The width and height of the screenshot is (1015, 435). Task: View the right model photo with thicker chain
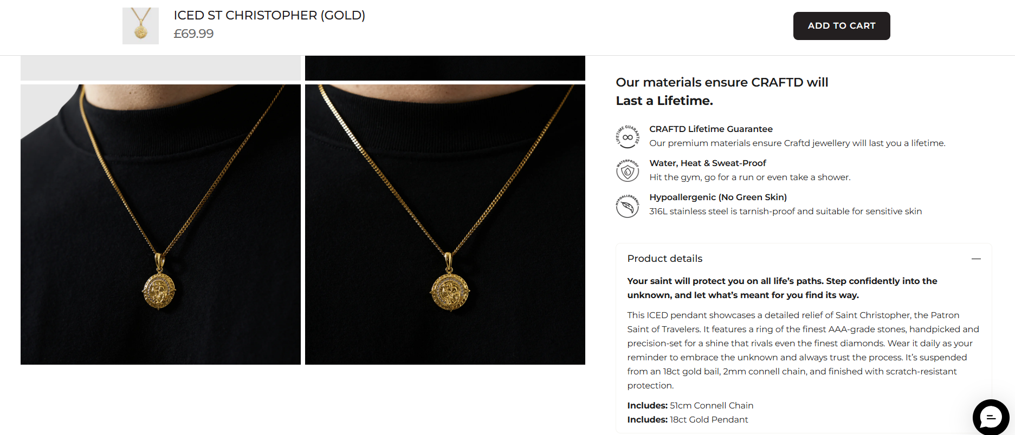[445, 225]
